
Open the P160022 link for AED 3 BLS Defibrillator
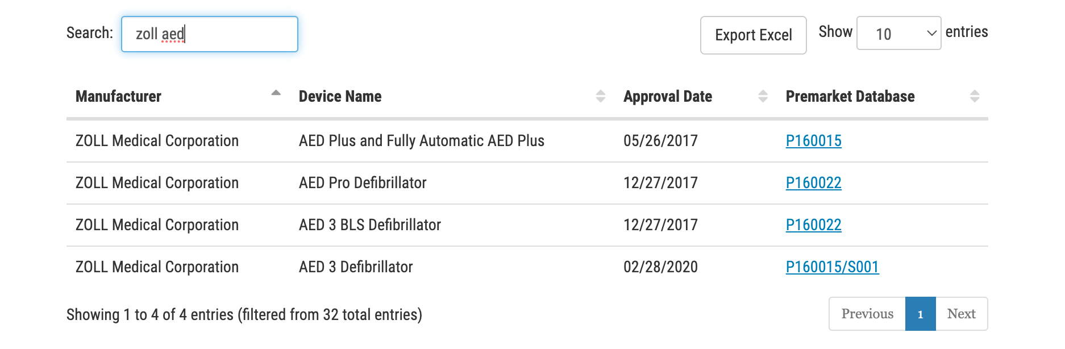[x=813, y=225]
